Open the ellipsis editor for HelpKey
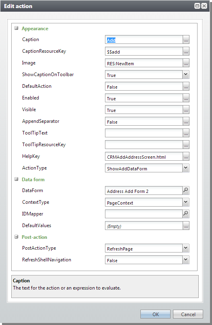Image resolution: width=212 pixels, height=325 pixels. [186, 157]
